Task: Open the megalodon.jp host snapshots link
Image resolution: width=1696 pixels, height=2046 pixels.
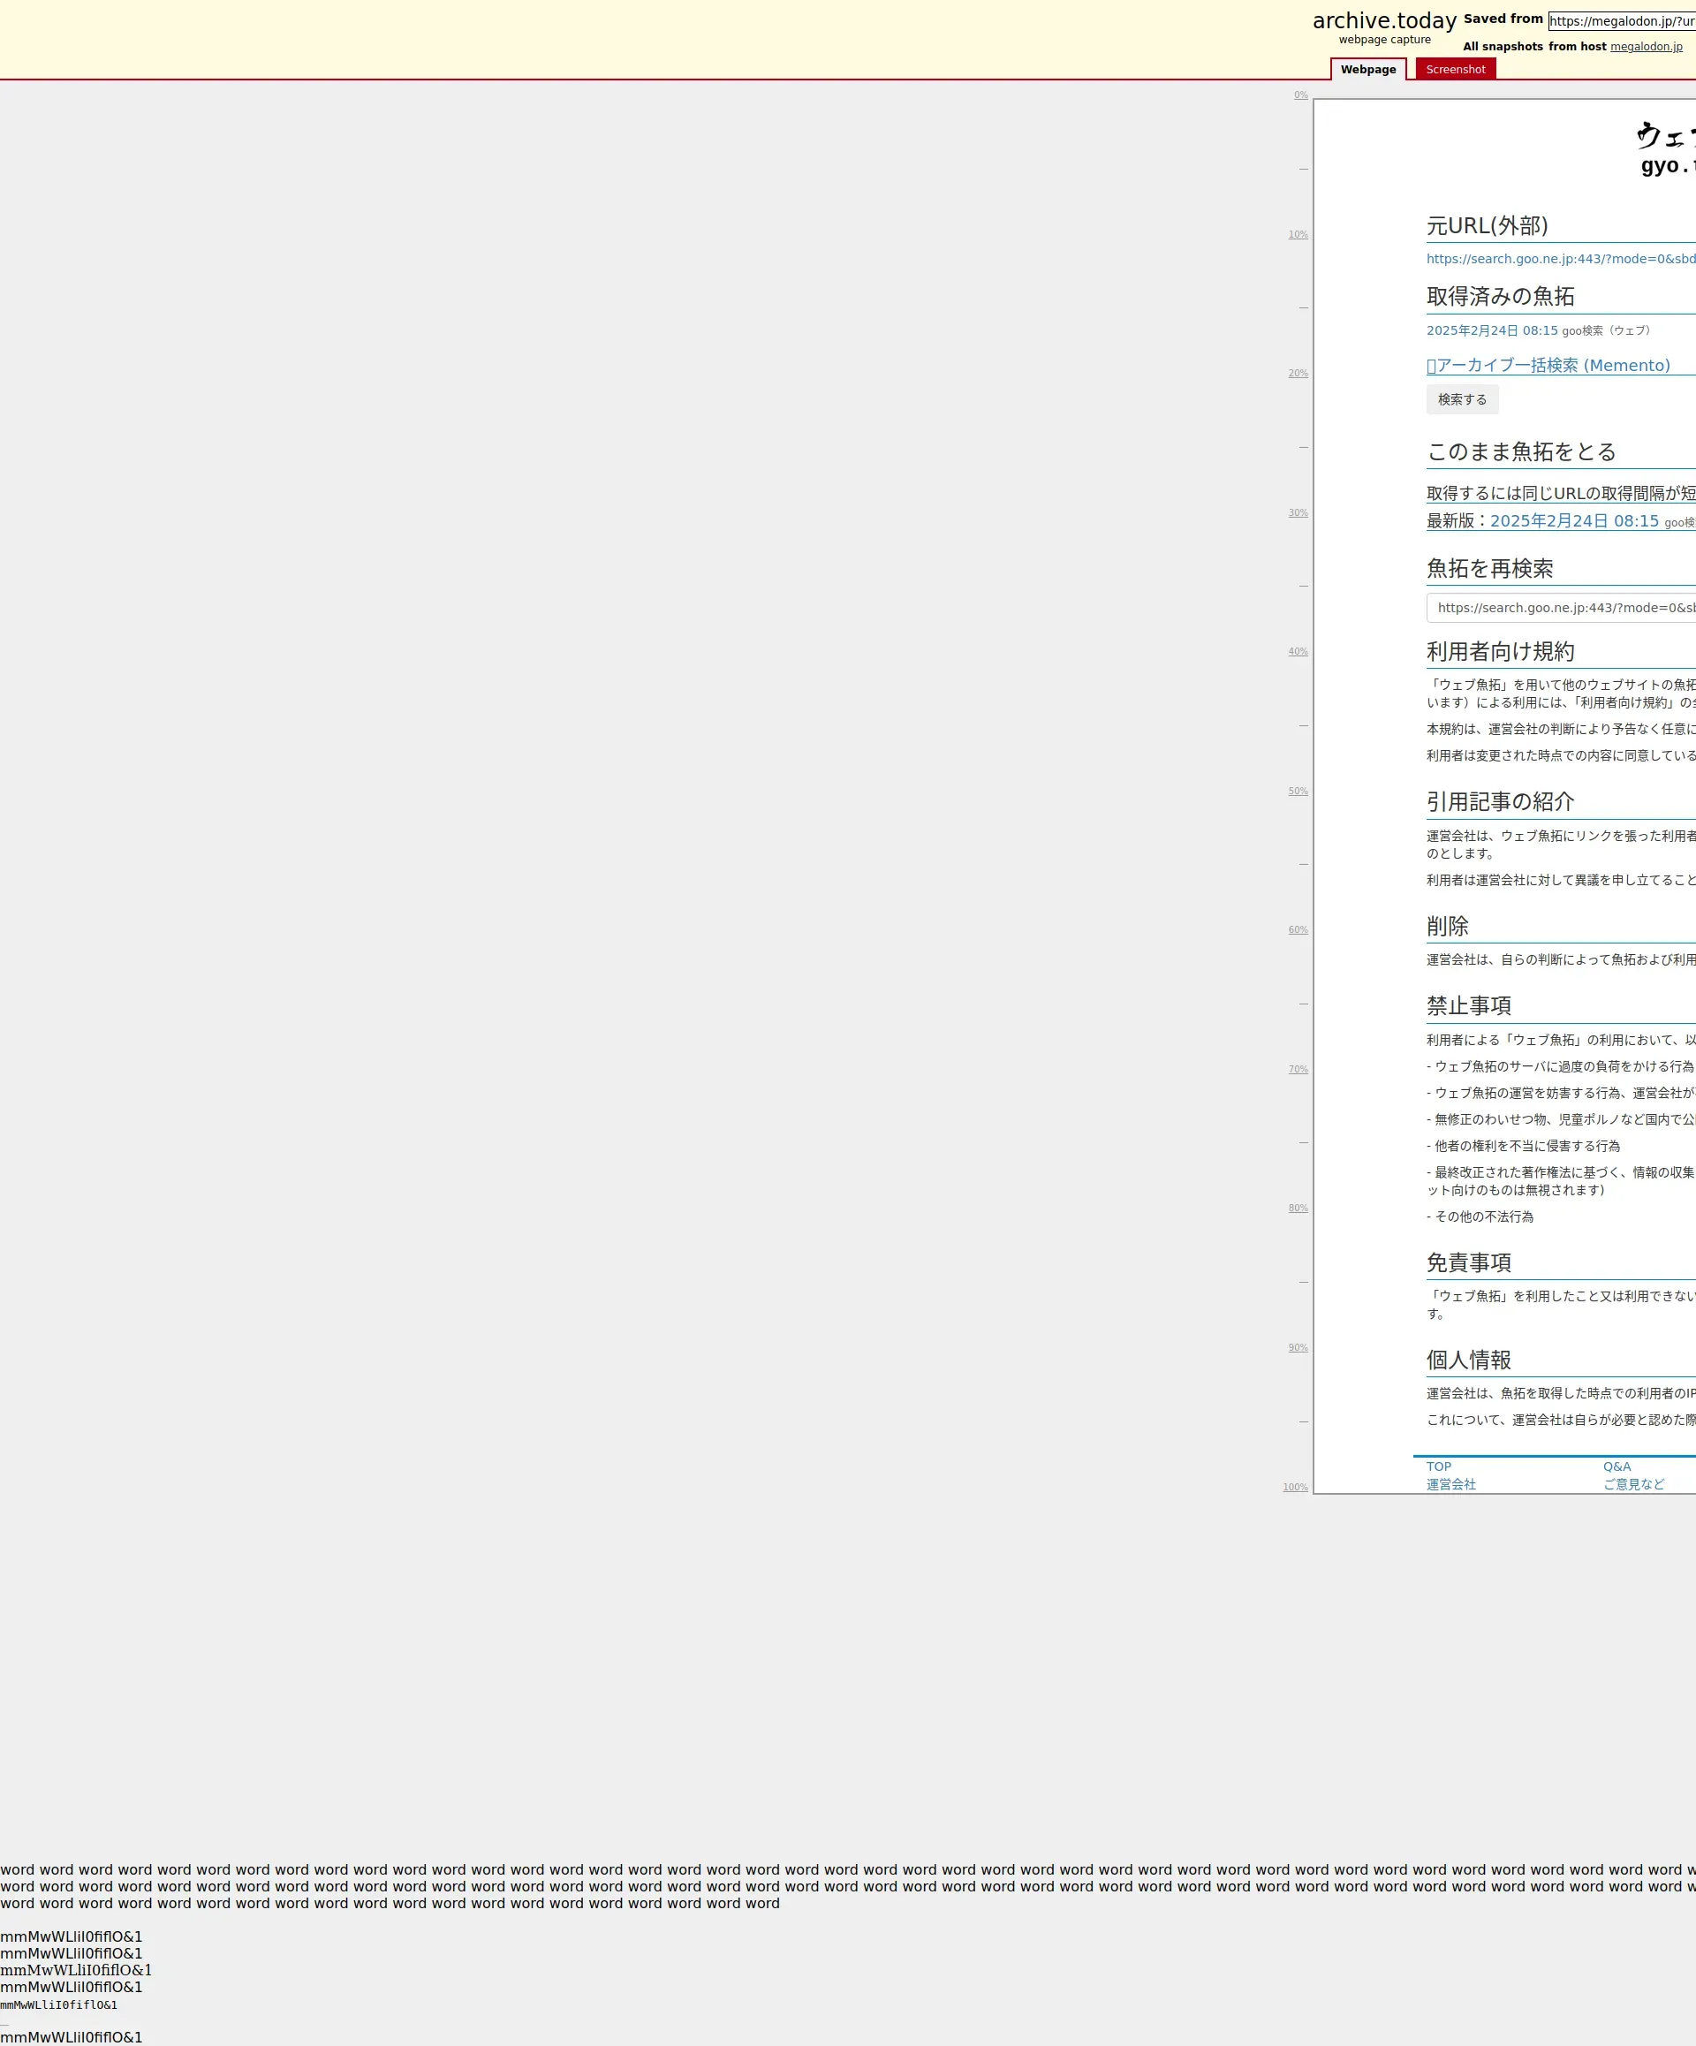Action: [1646, 47]
